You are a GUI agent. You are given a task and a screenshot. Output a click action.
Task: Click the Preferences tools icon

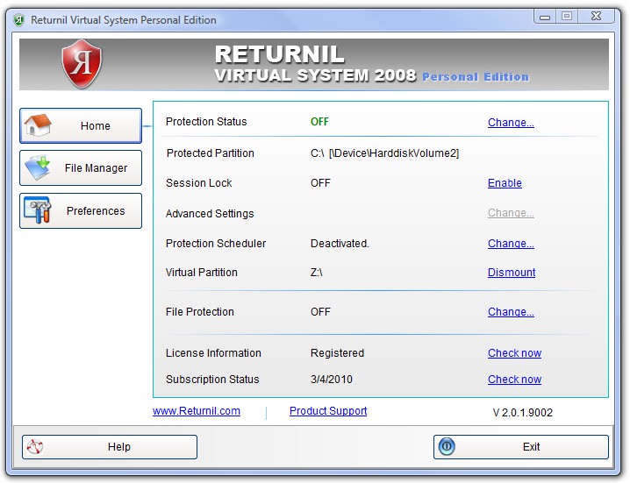pyautogui.click(x=38, y=210)
